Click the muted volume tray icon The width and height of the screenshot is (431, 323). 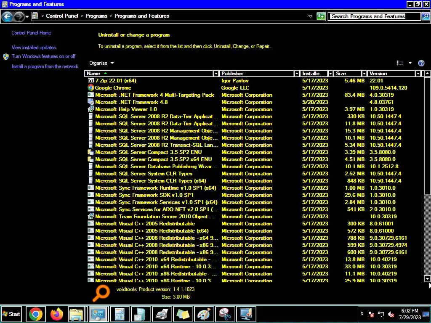click(391, 314)
